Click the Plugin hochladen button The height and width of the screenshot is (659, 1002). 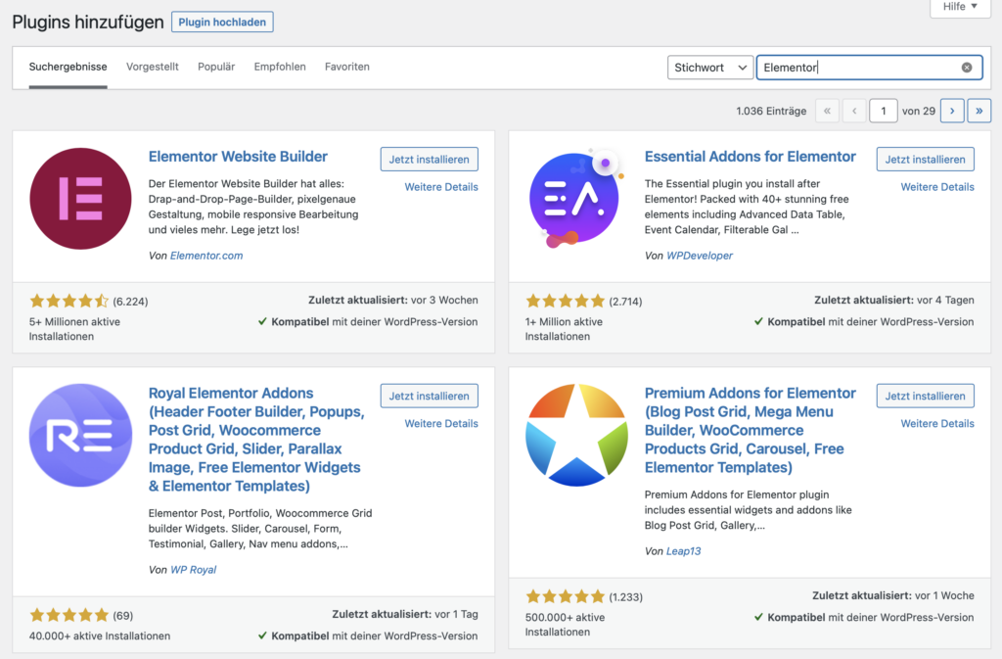point(222,22)
